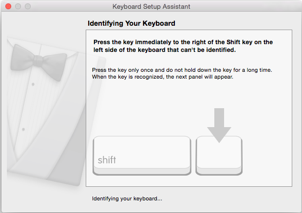Click empty space below the shift key illustration

pyautogui.click(x=141, y=180)
